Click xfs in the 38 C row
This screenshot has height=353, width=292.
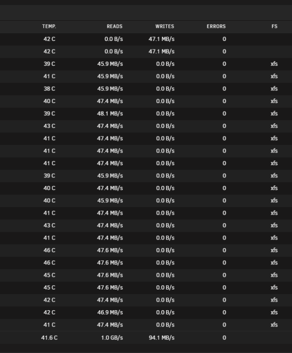[x=274, y=88]
